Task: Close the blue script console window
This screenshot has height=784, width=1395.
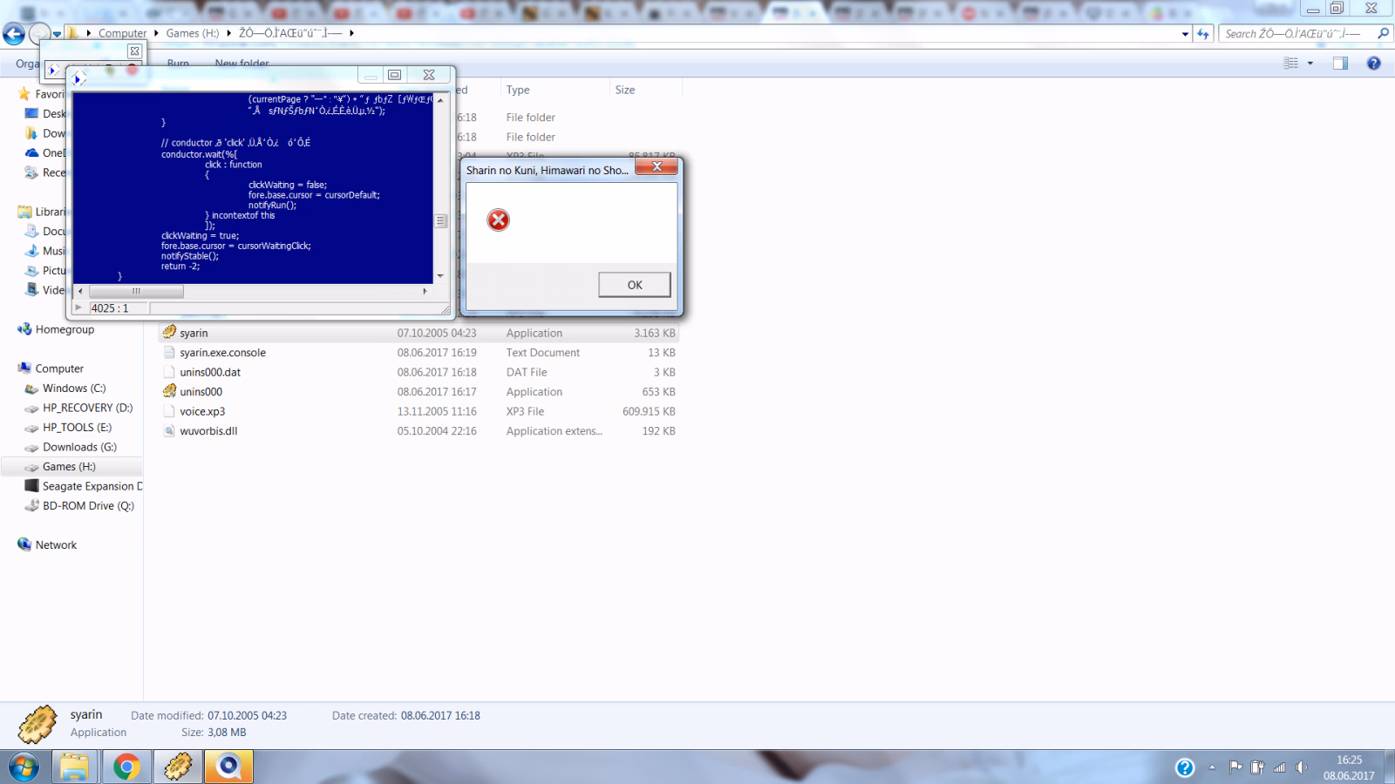Action: (x=429, y=75)
